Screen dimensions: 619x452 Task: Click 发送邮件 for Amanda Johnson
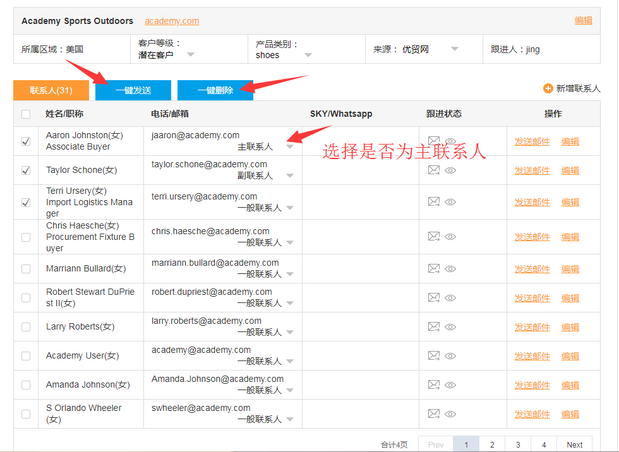[532, 385]
